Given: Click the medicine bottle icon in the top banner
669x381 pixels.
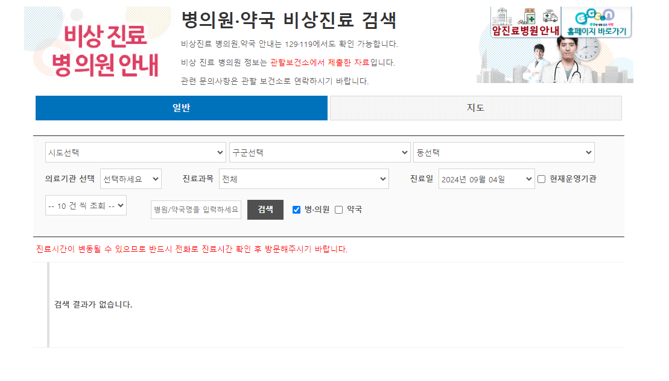Looking at the screenshot, I should tap(528, 16).
